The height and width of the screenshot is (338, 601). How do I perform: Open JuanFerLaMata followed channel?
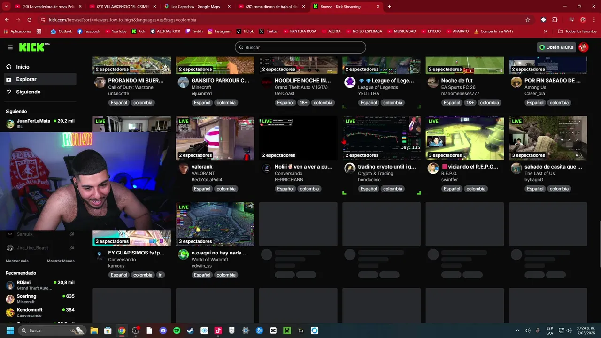pyautogui.click(x=40, y=123)
